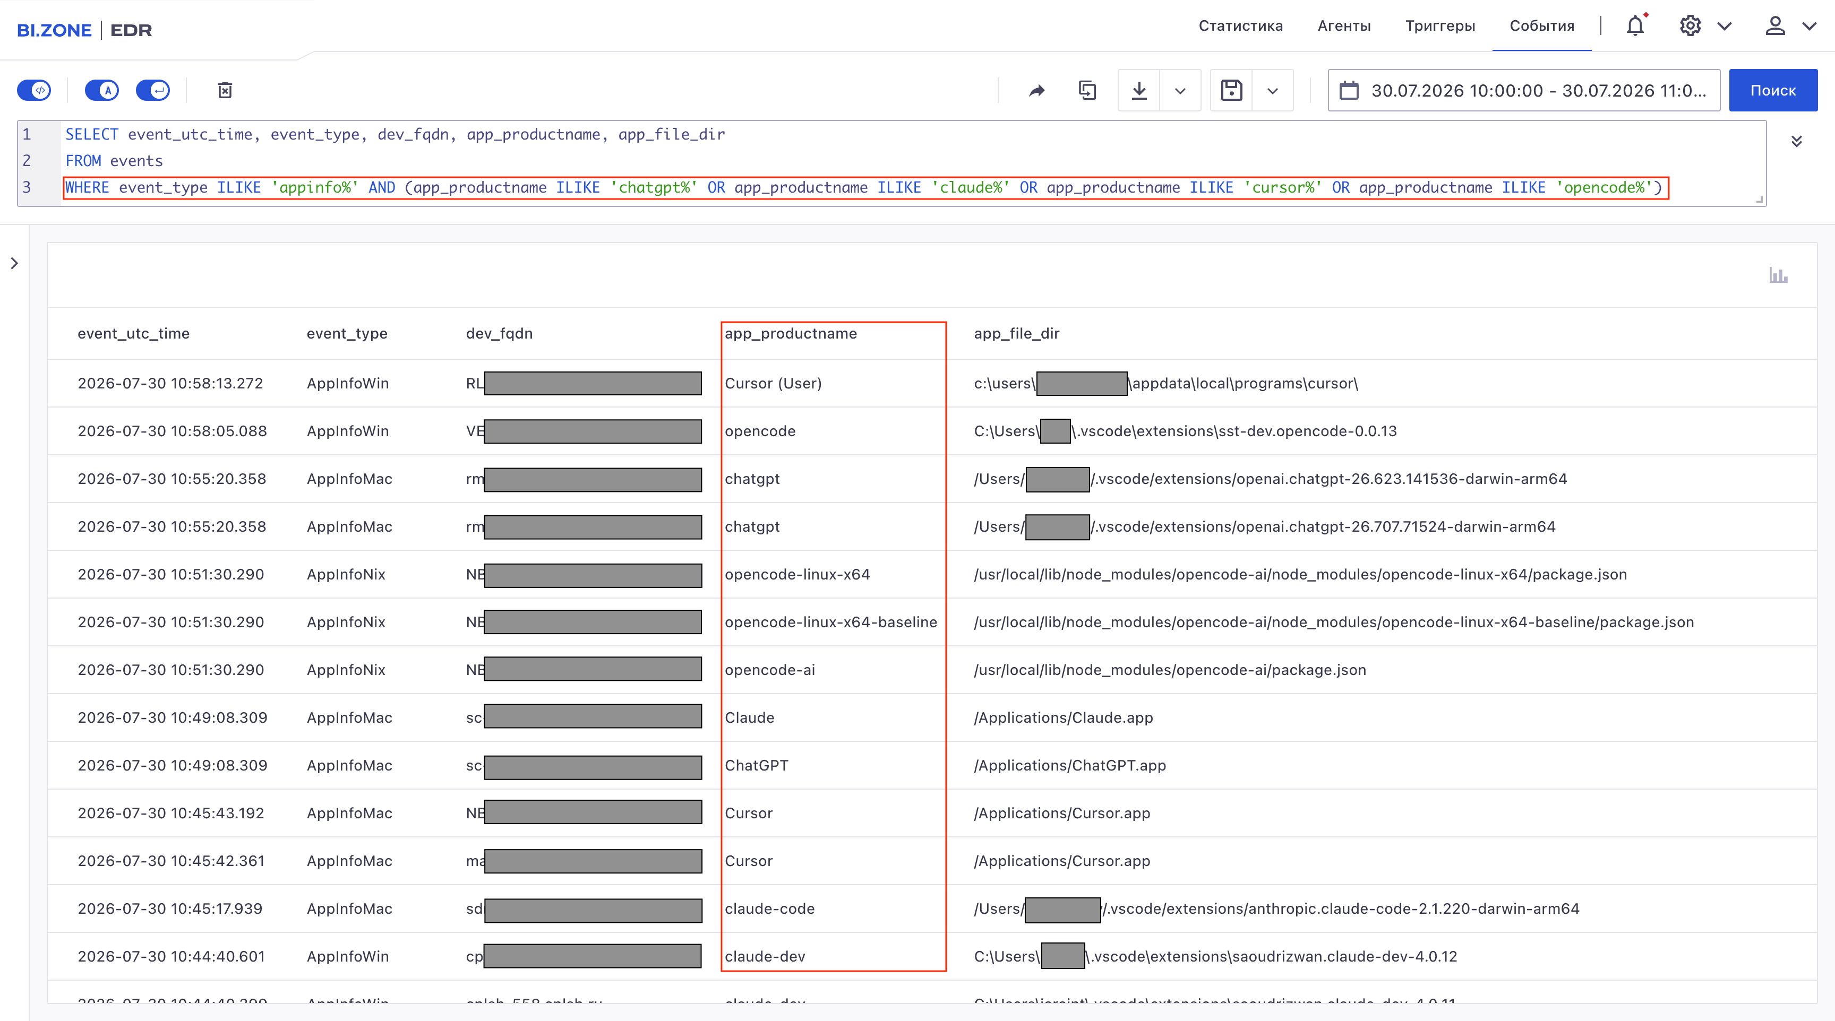Click the sst-dev.opencode-0.0.13 path cell

click(x=1185, y=431)
